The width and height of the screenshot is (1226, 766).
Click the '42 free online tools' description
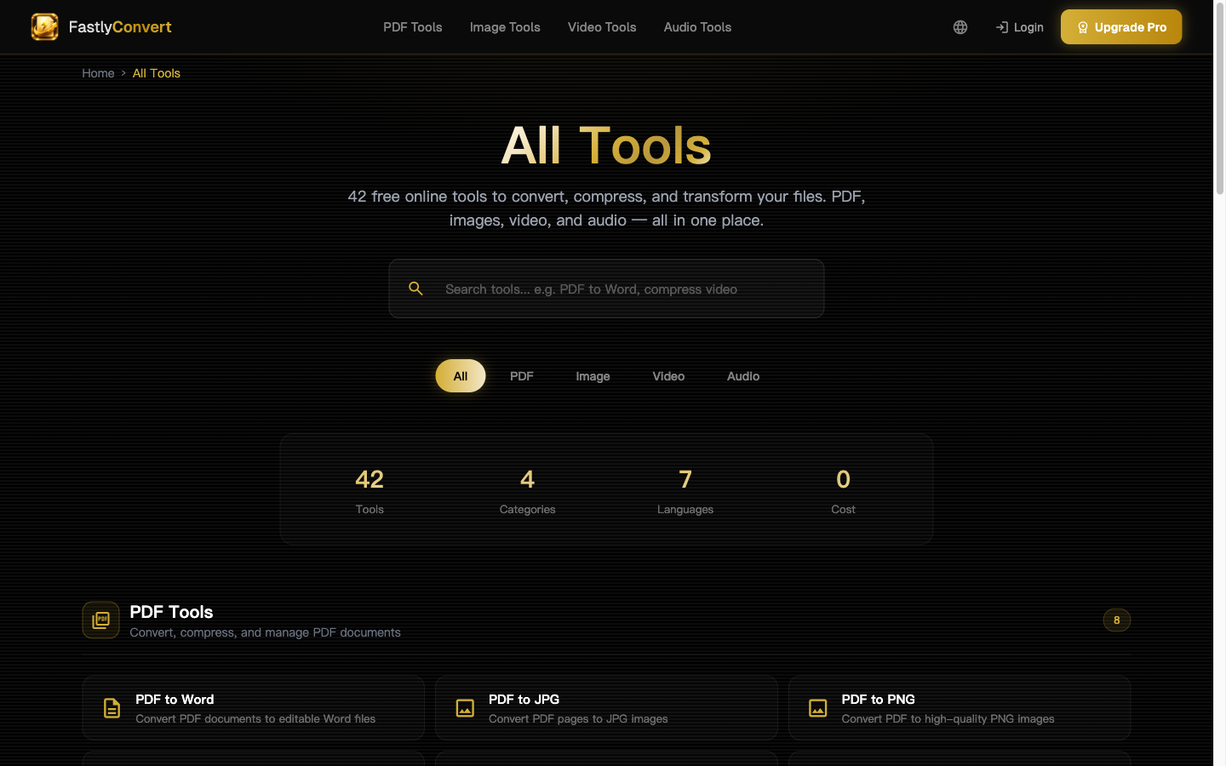coord(606,208)
